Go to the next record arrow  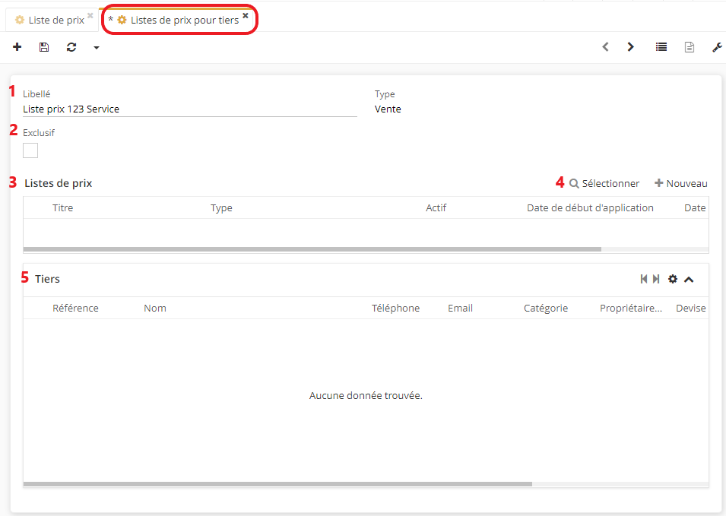[630, 47]
